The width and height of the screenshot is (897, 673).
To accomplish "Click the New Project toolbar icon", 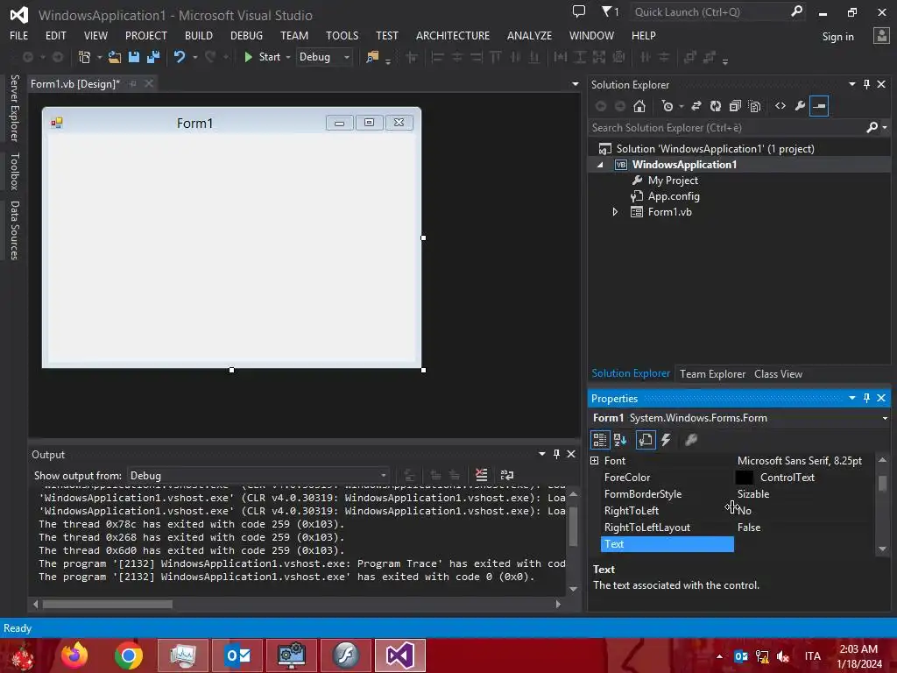I will click(x=85, y=57).
